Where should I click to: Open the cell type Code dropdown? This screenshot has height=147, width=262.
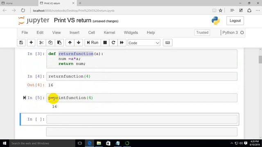(144, 43)
